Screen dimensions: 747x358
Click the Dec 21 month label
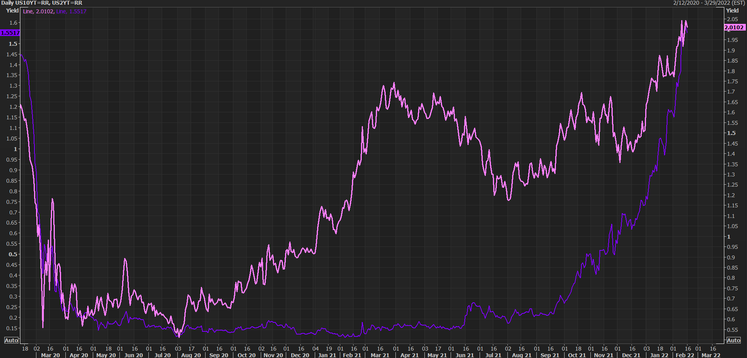[632, 355]
